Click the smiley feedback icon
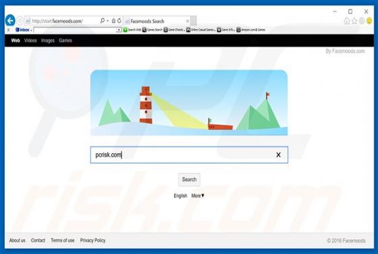Image resolution: width=378 pixels, height=254 pixels. point(369,21)
